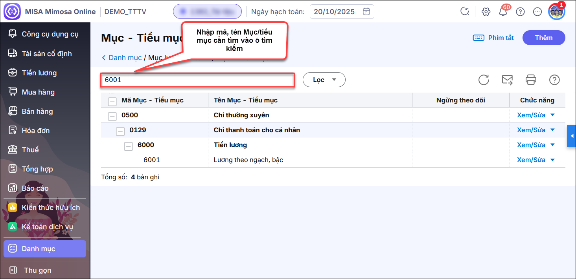
Task: Click the Danh mục list icon in sidebar
Action: tap(13, 249)
